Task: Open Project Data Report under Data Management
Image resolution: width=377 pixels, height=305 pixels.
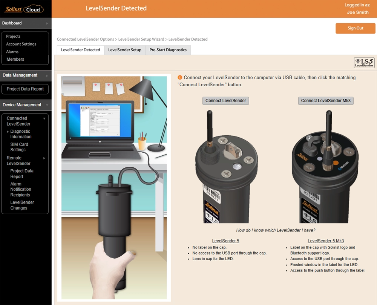Action: (25, 89)
